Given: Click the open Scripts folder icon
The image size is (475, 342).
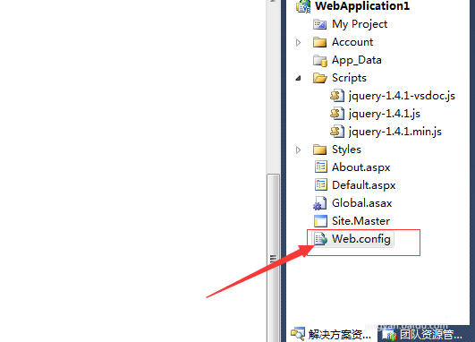Looking at the screenshot, I should pyautogui.click(x=320, y=78).
